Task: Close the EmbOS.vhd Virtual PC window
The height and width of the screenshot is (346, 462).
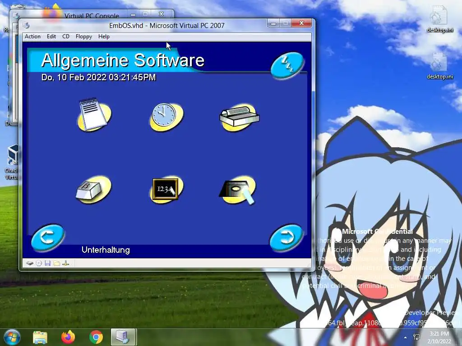Action: [301, 23]
